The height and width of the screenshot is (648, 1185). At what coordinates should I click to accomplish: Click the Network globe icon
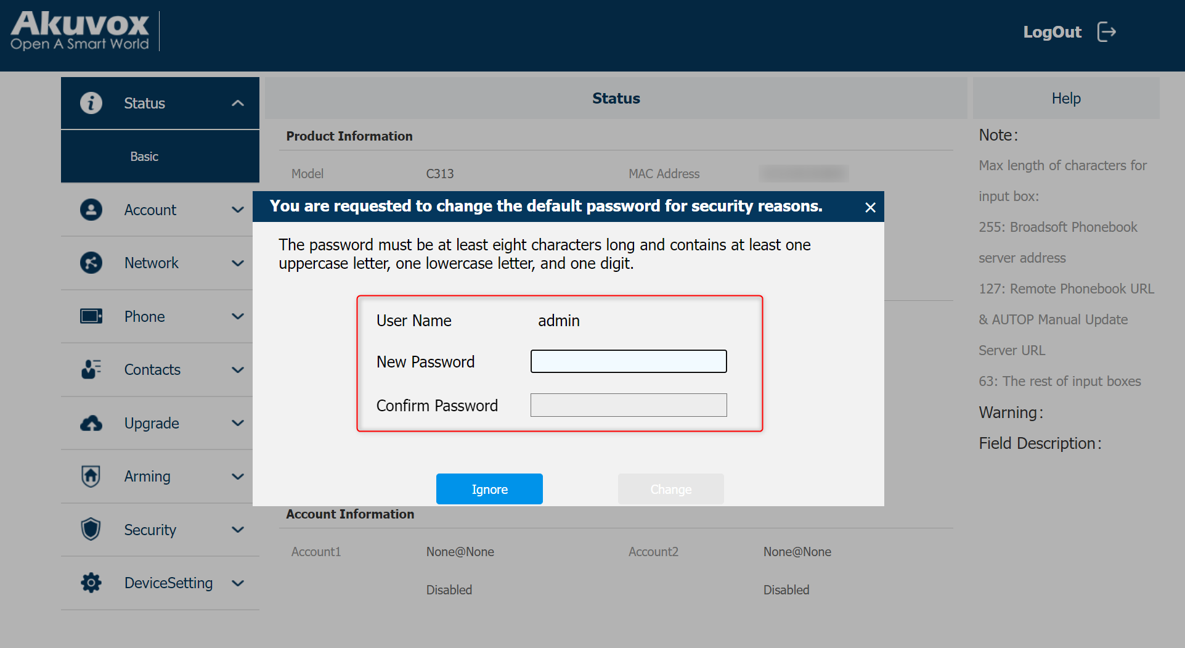[x=91, y=263]
